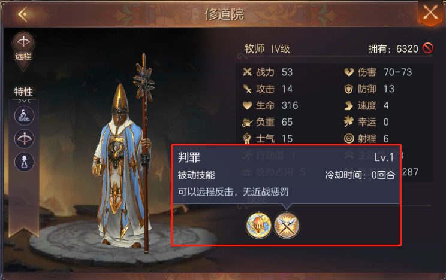446x280 pixels.
Task: Click the back arrow icon
Action: 22,14
